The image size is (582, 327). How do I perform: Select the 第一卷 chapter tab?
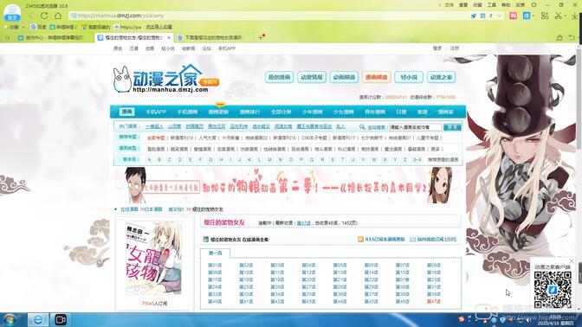pyautogui.click(x=216, y=253)
